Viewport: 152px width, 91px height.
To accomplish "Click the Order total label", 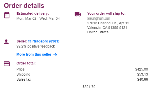I will point(26,63).
